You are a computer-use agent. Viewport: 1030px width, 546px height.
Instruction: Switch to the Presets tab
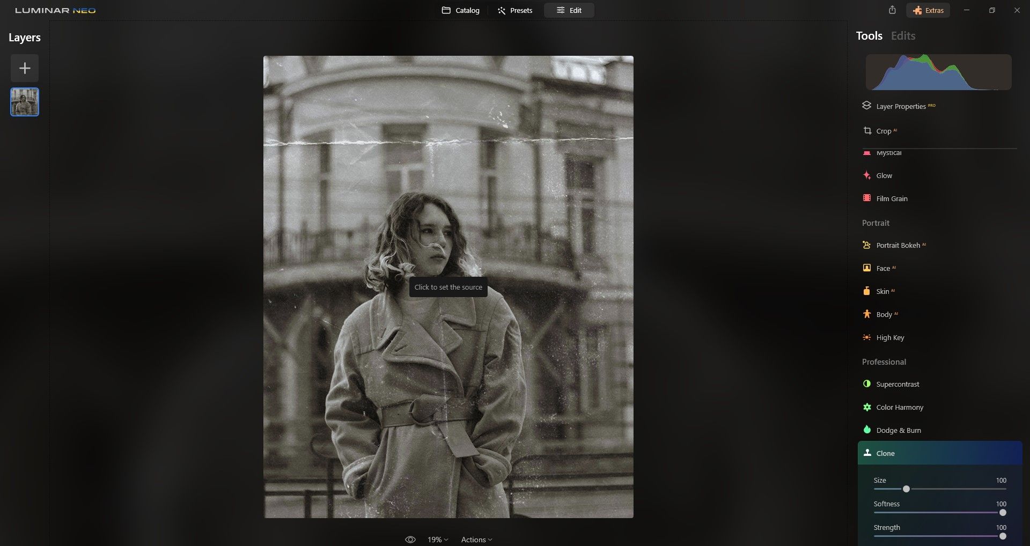[x=515, y=10]
